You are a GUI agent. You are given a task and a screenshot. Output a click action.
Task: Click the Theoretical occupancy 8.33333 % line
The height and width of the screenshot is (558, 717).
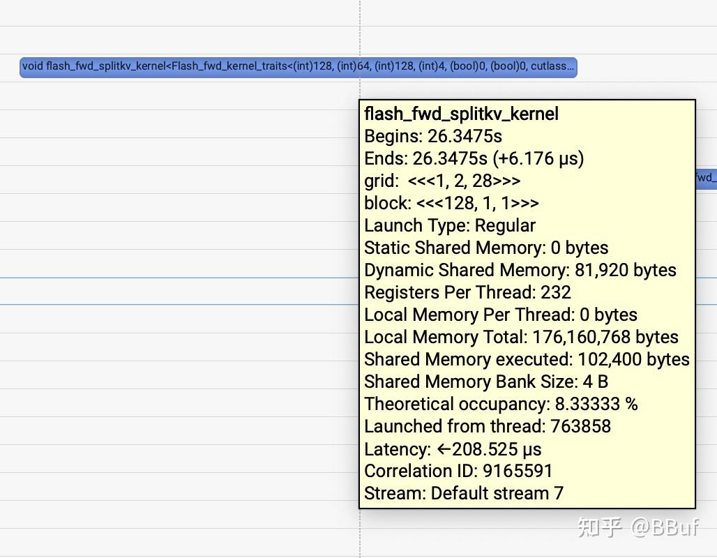pos(501,405)
